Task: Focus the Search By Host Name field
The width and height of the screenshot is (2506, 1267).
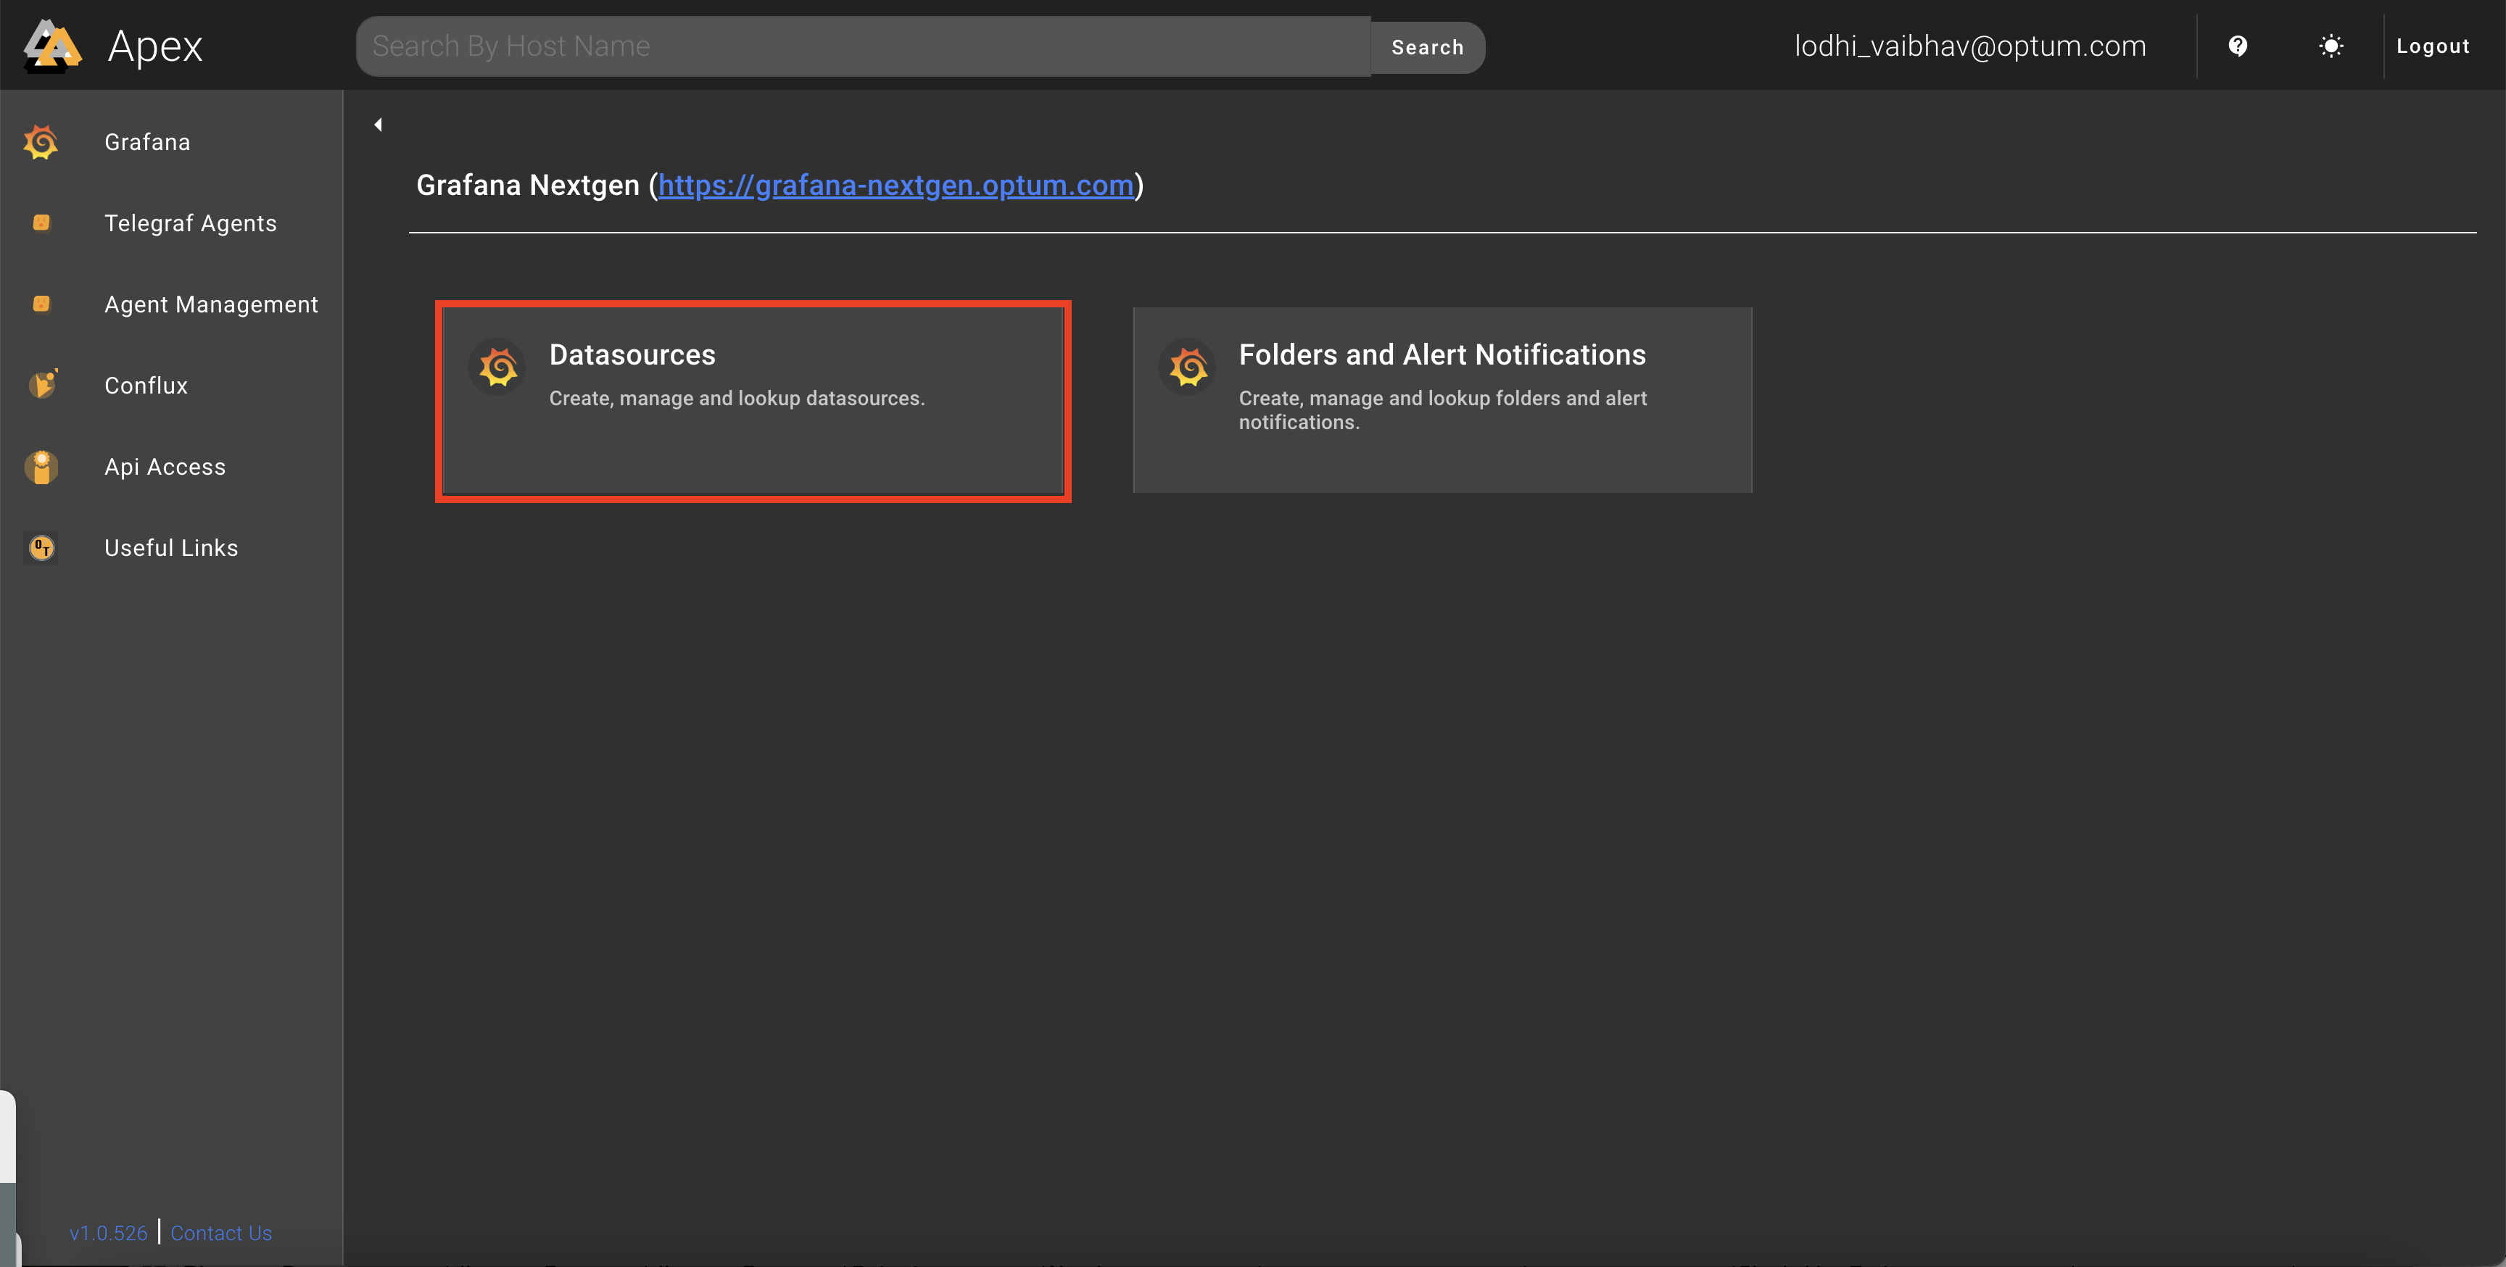Action: point(864,46)
